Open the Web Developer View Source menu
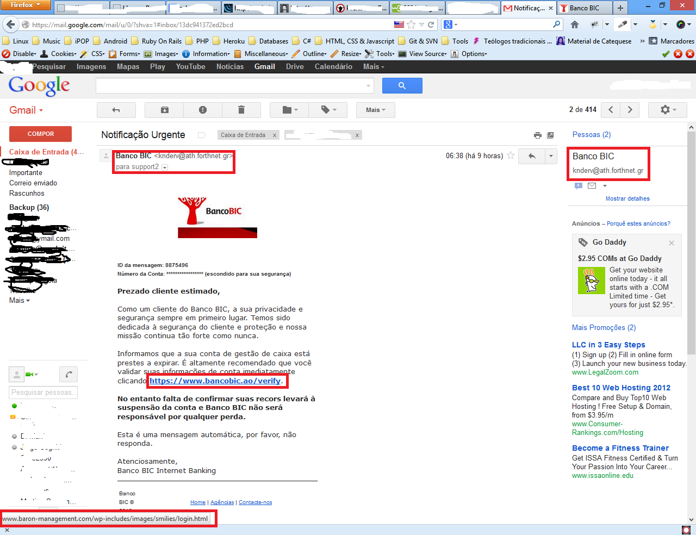This screenshot has height=535, width=696. pyautogui.click(x=423, y=54)
